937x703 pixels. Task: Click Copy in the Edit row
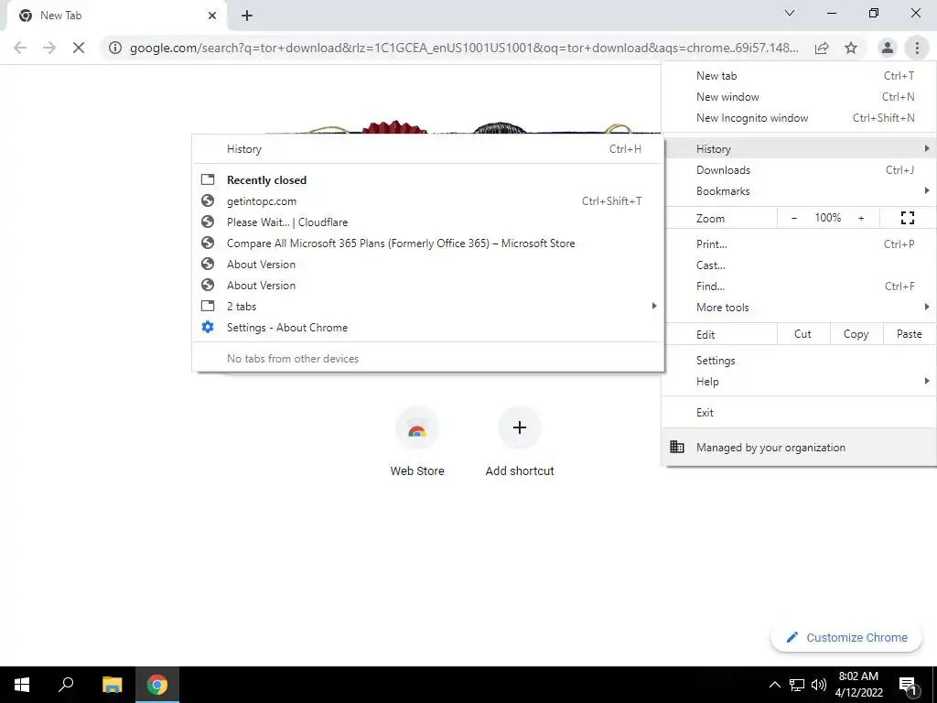pyautogui.click(x=856, y=334)
